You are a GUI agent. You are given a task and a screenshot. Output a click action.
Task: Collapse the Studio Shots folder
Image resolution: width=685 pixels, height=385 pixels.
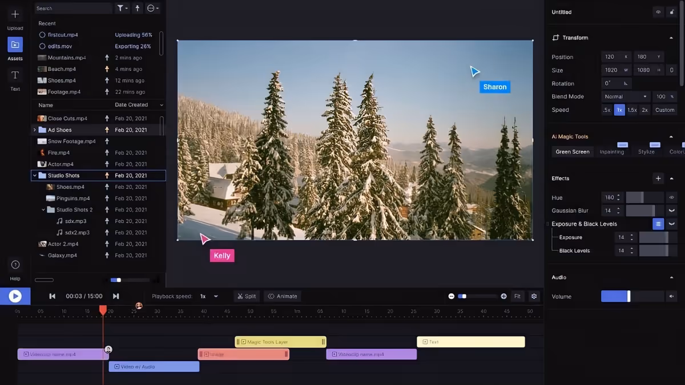(x=35, y=176)
